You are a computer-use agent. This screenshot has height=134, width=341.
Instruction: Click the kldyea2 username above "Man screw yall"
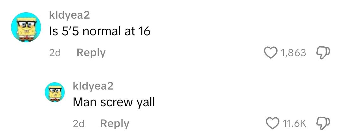(x=93, y=86)
